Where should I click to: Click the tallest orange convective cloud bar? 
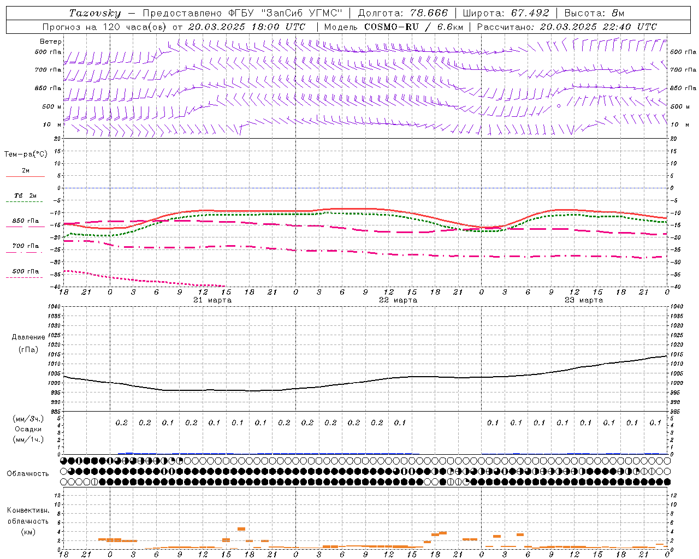[241, 529]
